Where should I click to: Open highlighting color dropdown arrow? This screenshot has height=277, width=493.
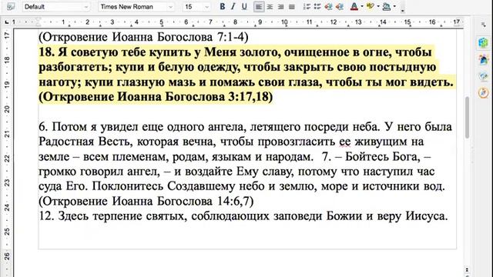click(378, 7)
